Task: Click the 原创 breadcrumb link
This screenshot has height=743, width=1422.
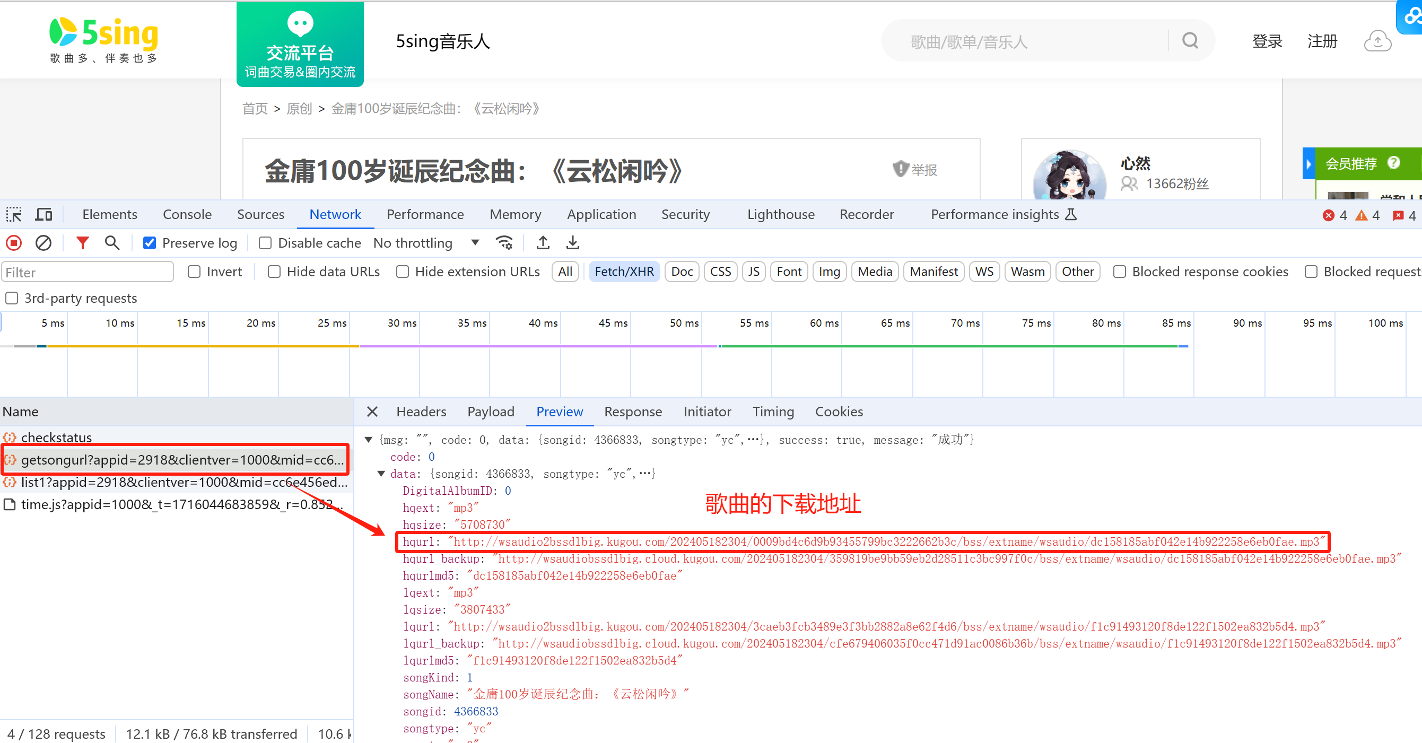Action: [299, 109]
